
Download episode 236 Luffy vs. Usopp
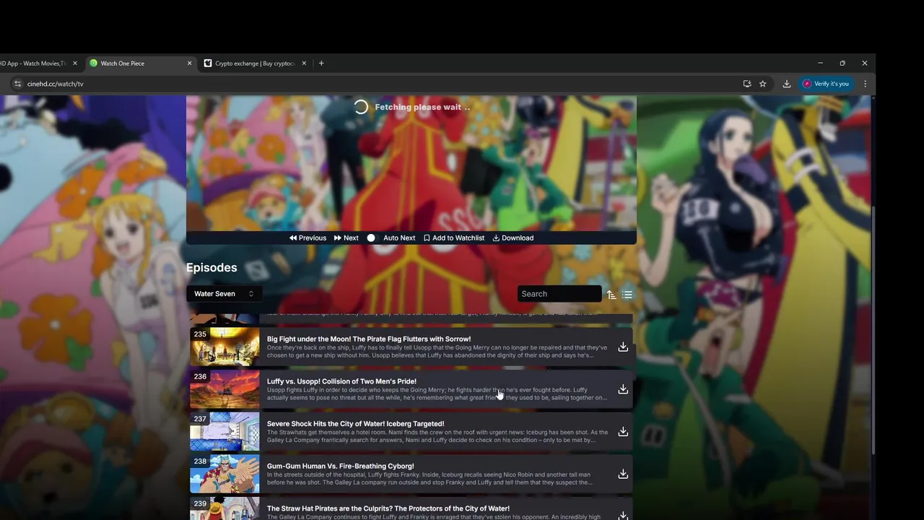point(623,389)
